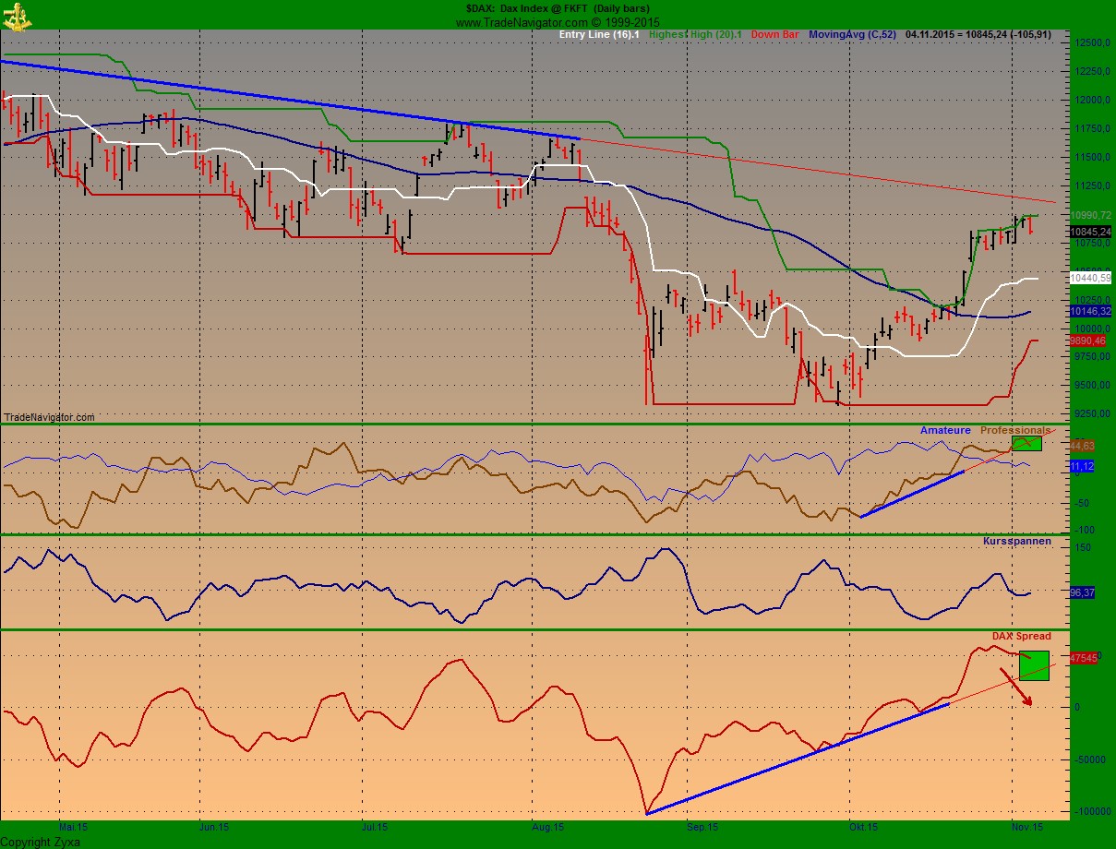Click the Copyright Zyxa text
The image size is (1116, 849).
[x=39, y=841]
